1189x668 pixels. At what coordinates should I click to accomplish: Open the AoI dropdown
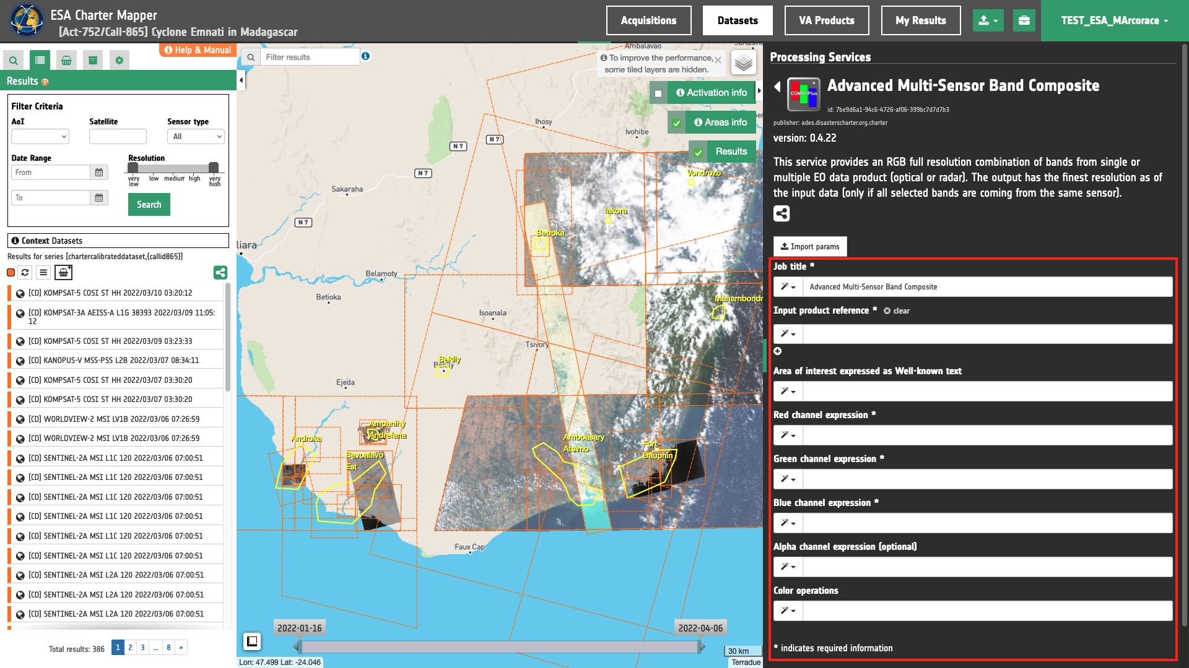point(40,137)
